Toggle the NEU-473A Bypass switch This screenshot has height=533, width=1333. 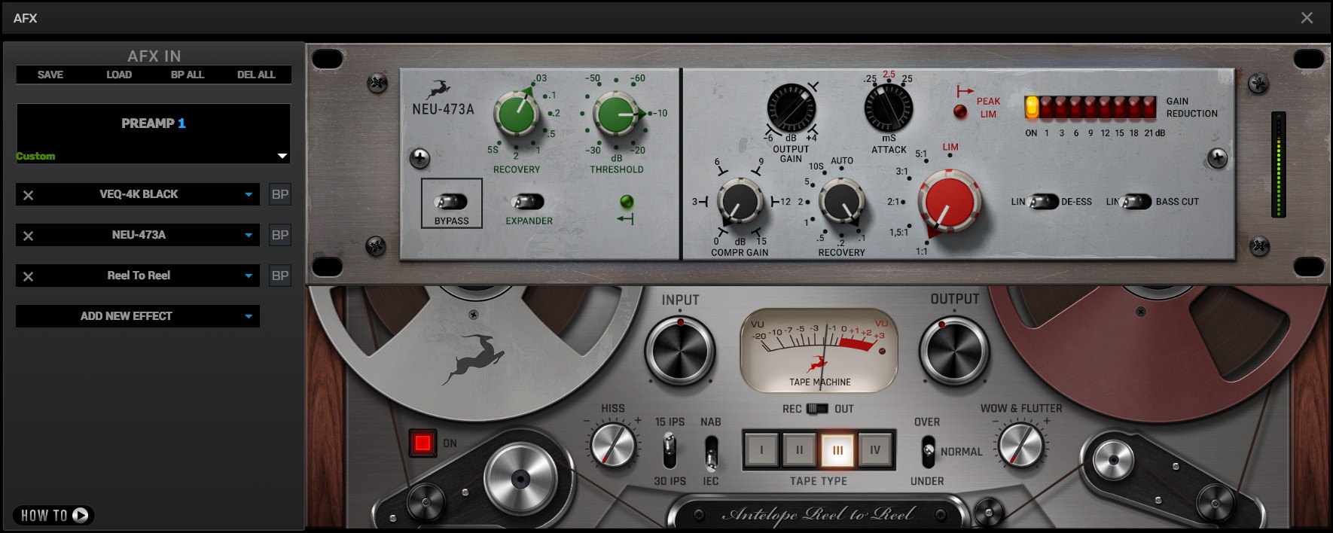452,202
